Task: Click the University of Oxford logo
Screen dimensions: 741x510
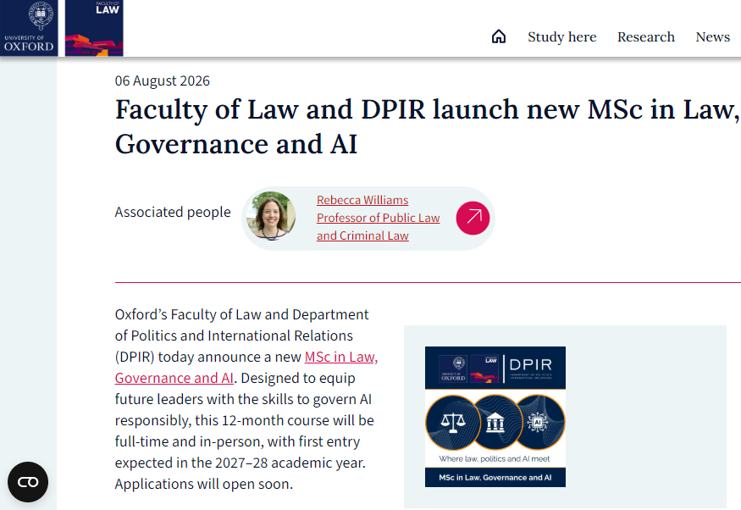Action: coord(29,28)
